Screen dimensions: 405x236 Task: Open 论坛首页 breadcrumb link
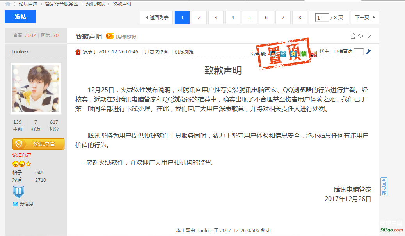(28, 4)
